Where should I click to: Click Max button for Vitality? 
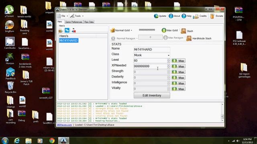[178, 89]
